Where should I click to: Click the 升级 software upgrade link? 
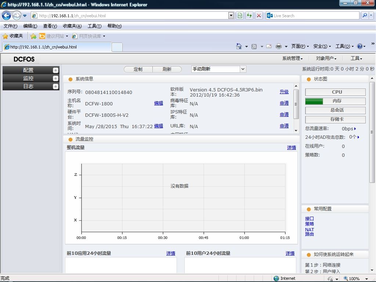point(284,92)
